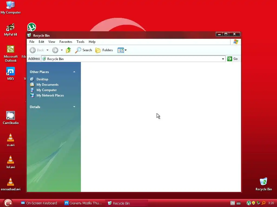
Task: Click the Windows flag logo throbber
Action: pyautogui.click(x=236, y=42)
